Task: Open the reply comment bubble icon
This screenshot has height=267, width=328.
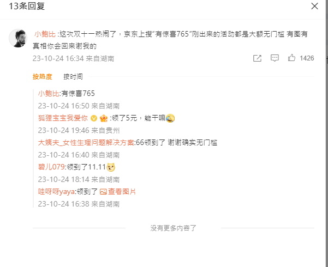Action: point(275,58)
